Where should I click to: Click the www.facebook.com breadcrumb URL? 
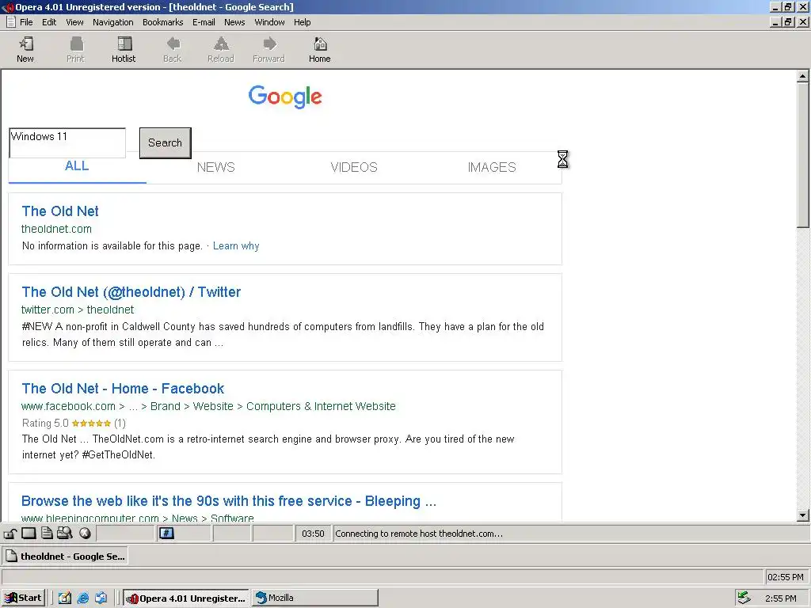pos(208,406)
